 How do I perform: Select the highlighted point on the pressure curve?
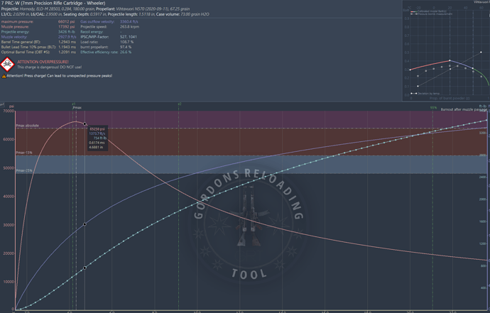[85, 124]
